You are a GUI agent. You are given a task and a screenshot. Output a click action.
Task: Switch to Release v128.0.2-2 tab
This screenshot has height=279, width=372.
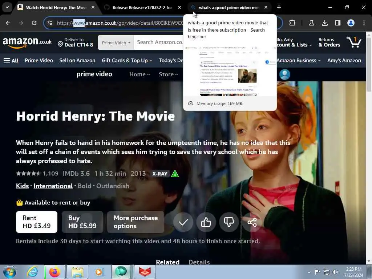click(x=142, y=8)
